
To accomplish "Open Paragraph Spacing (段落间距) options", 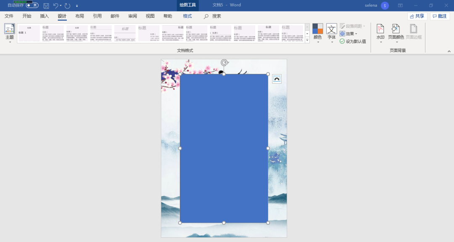I will click(352, 26).
